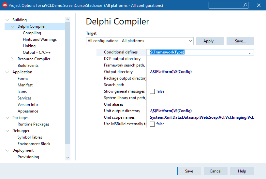The image size is (266, 179).
Task: Click the Save button at bottom
Action: (189, 171)
